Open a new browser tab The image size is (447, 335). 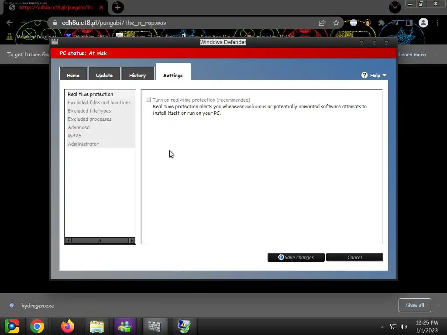pyautogui.click(x=118, y=7)
